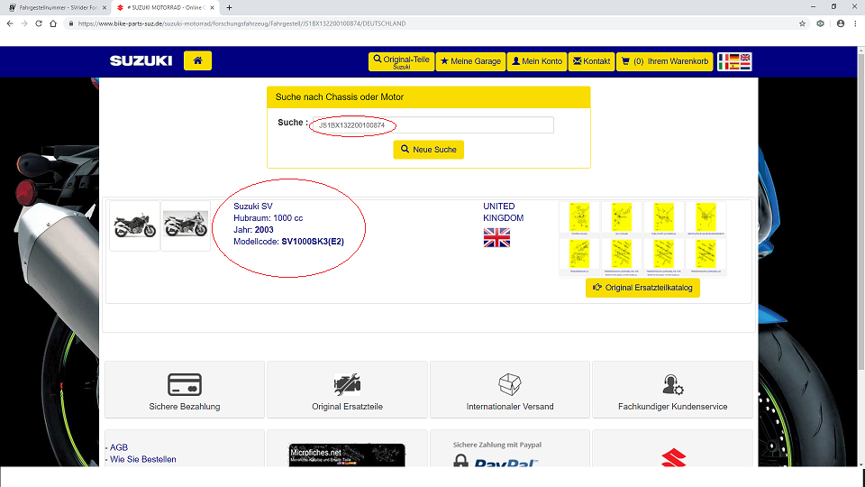Click the AGB link
Screen dimensions: 865x487
point(119,447)
